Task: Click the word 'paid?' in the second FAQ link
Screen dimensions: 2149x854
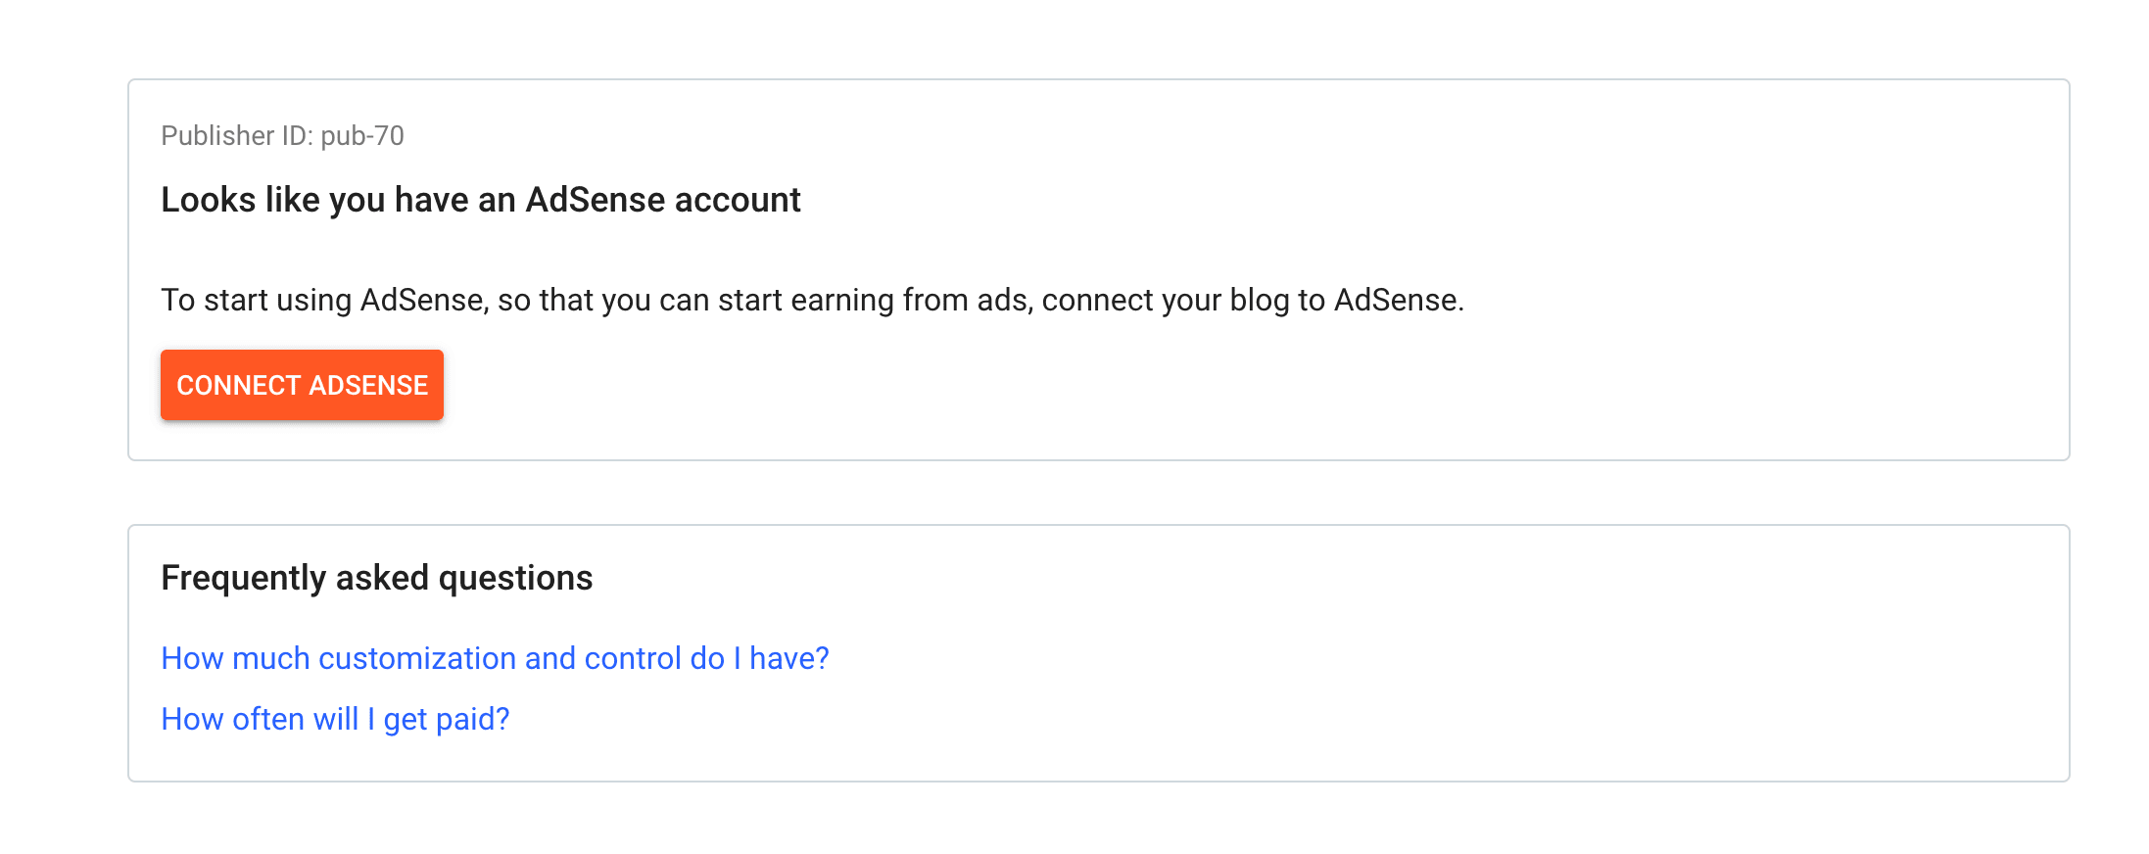Action: [x=472, y=719]
